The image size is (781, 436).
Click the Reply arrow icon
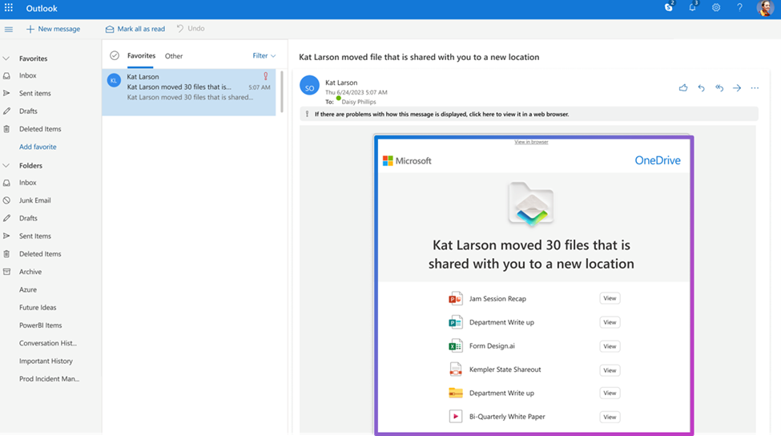coord(701,88)
